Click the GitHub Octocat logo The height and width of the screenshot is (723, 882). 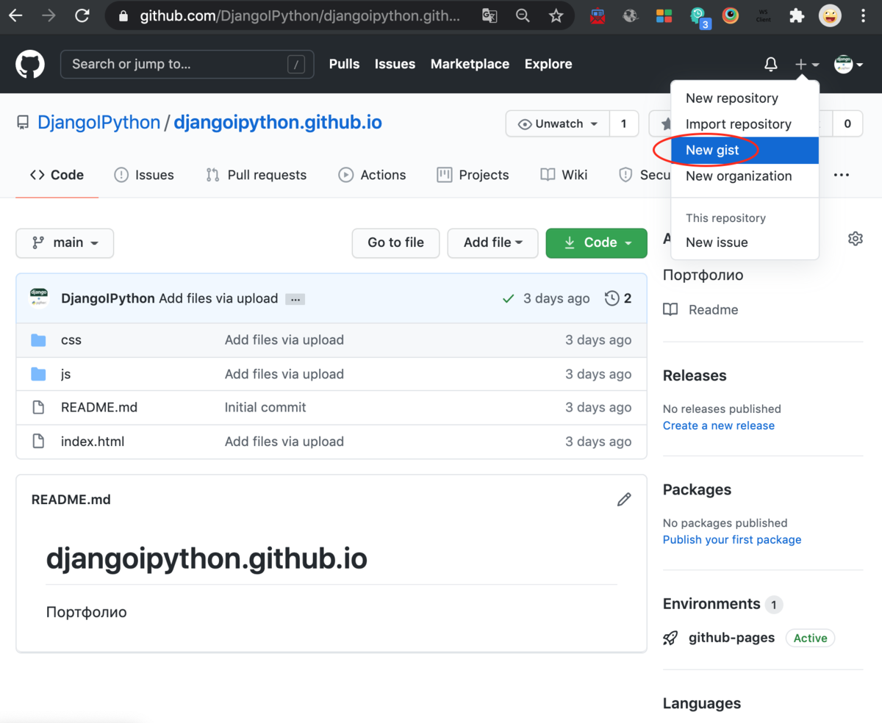[x=30, y=65]
